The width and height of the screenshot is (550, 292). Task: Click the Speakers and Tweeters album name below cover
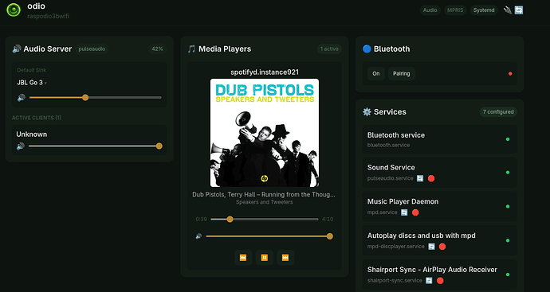[x=264, y=202]
